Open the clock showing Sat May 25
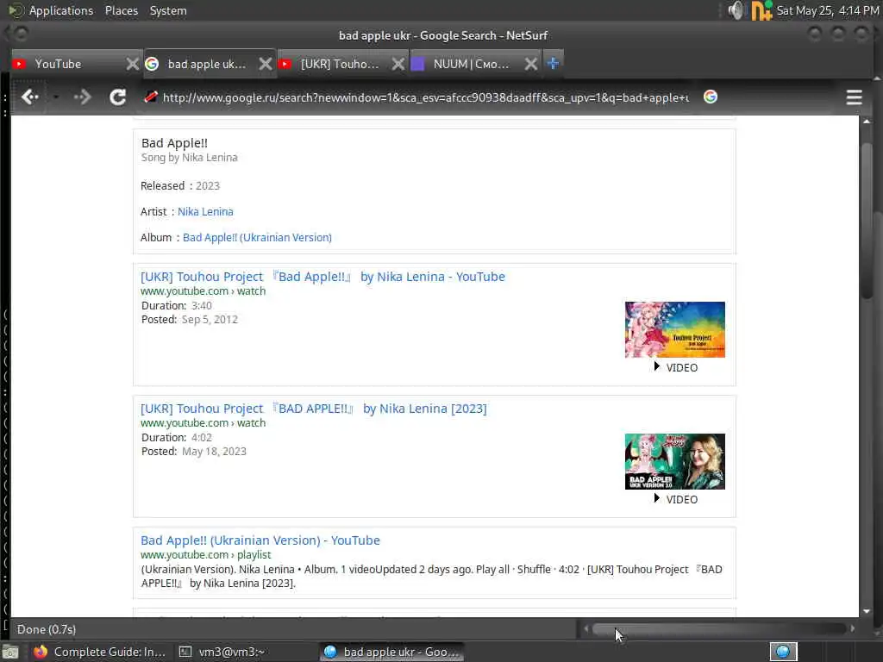The height and width of the screenshot is (662, 883). tap(827, 10)
